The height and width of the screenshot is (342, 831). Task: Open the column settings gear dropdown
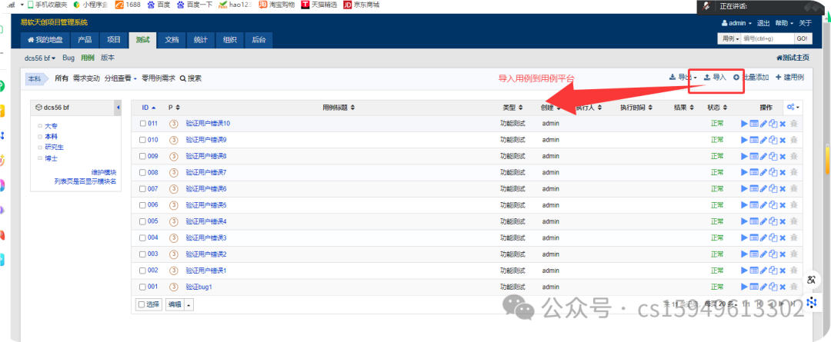793,108
